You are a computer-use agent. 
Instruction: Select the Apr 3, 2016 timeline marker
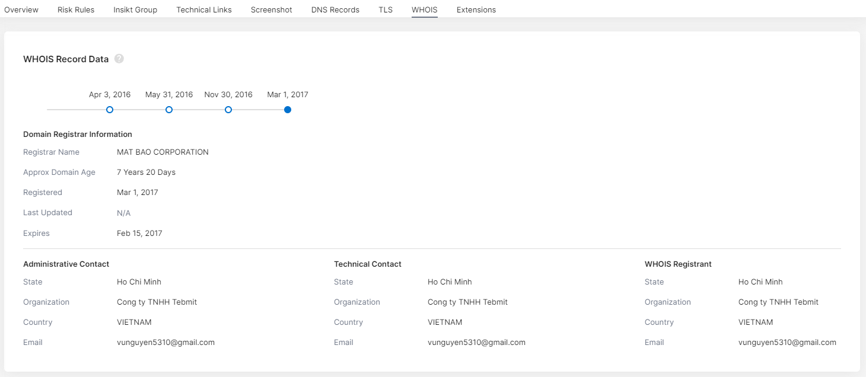pos(109,109)
